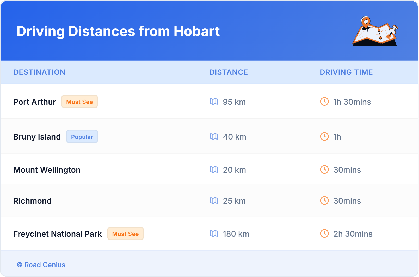Click the Must See badge for Freycinet
Image resolution: width=419 pixels, height=277 pixels.
pyautogui.click(x=125, y=234)
